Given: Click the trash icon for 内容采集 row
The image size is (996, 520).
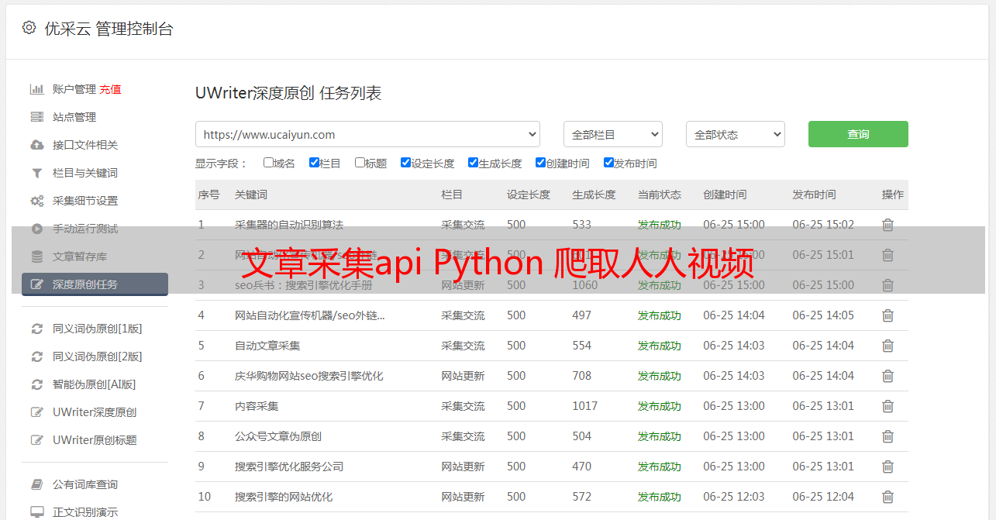Looking at the screenshot, I should (x=887, y=406).
